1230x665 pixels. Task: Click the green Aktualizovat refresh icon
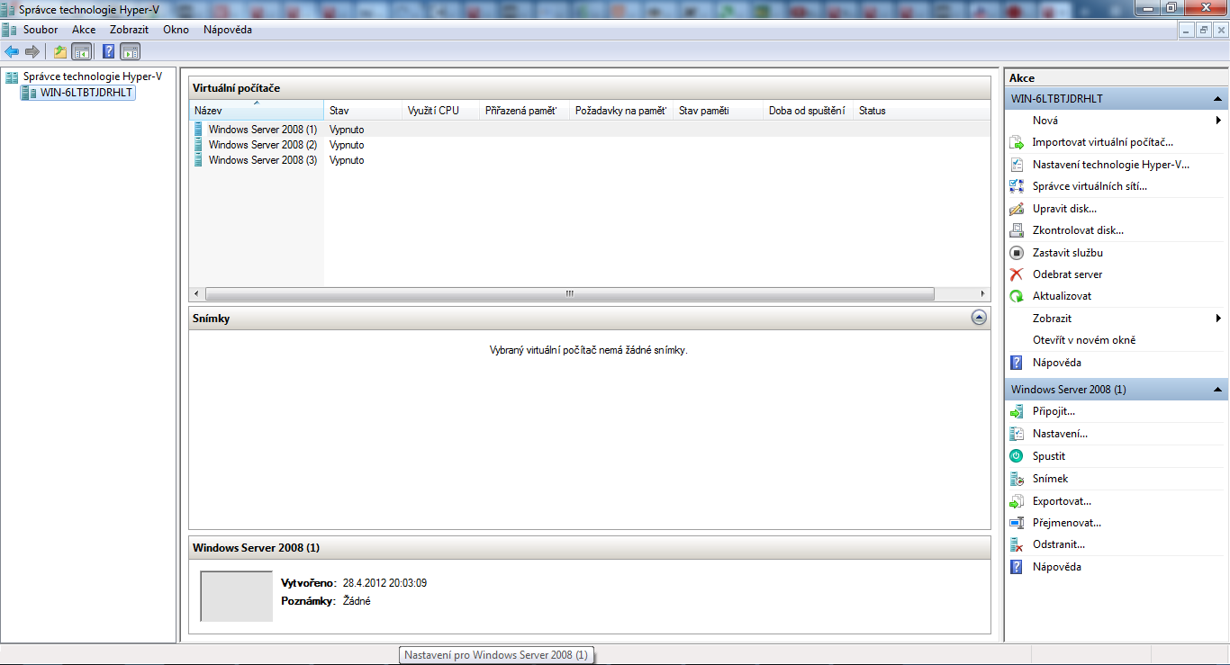(1017, 296)
